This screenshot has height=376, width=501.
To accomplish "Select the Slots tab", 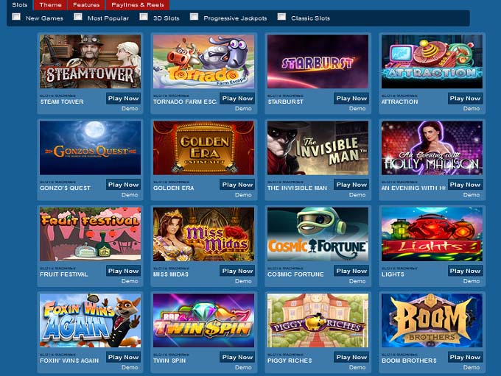I will pyautogui.click(x=19, y=5).
